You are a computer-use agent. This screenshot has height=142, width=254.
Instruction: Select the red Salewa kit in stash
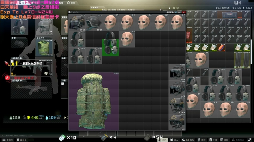[189, 35]
